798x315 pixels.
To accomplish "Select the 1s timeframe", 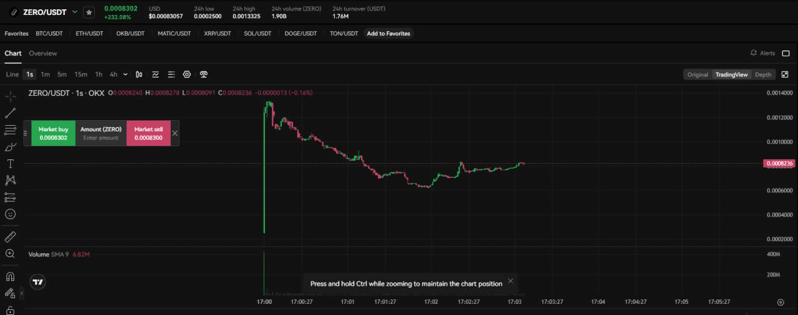I will [x=30, y=74].
